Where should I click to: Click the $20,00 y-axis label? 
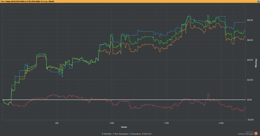point(250,80)
